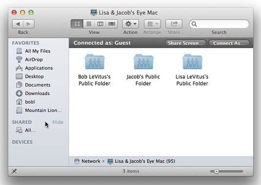The height and width of the screenshot is (185, 261).
Task: Select Downloads label in sidebar
Action: [x=37, y=93]
